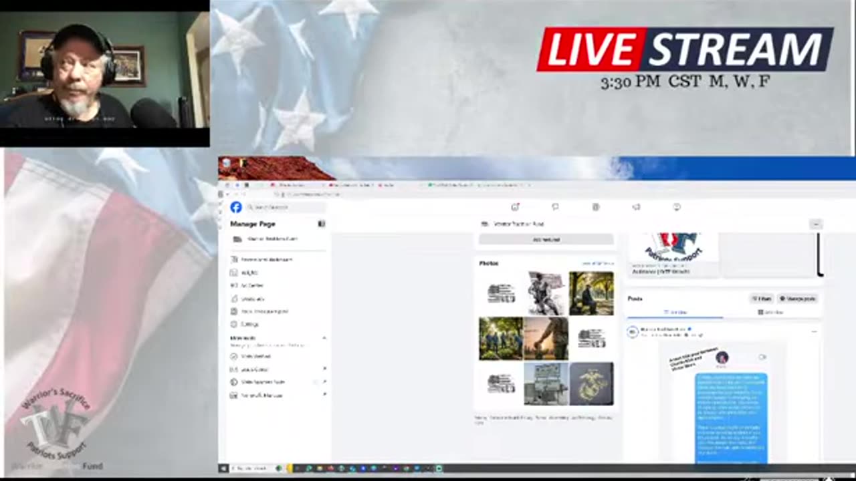The height and width of the screenshot is (481, 856).
Task: Click the square page icon in top nav center
Action: pyautogui.click(x=596, y=207)
